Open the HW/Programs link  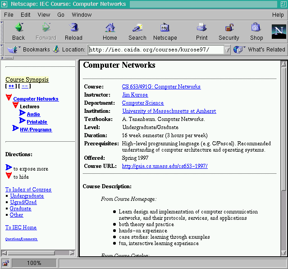pos(36,130)
